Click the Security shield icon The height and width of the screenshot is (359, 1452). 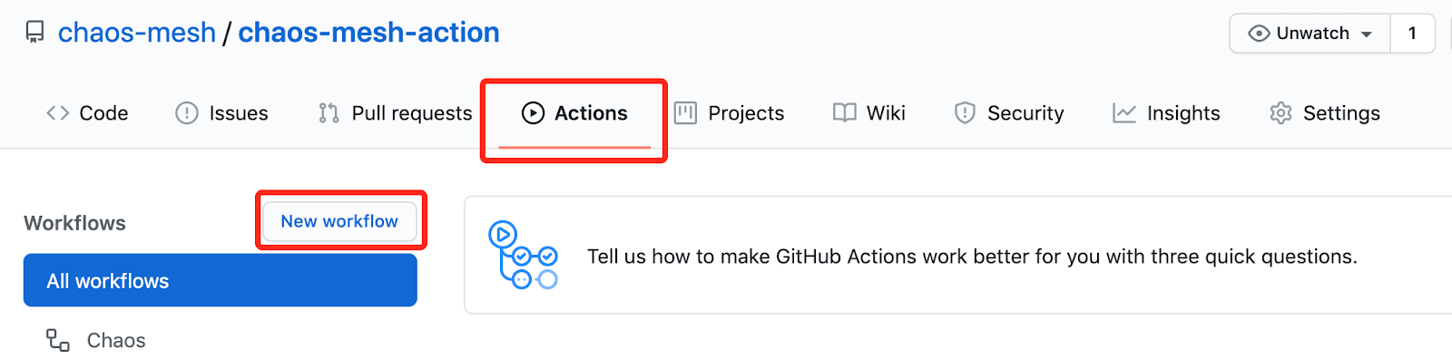pyautogui.click(x=965, y=113)
